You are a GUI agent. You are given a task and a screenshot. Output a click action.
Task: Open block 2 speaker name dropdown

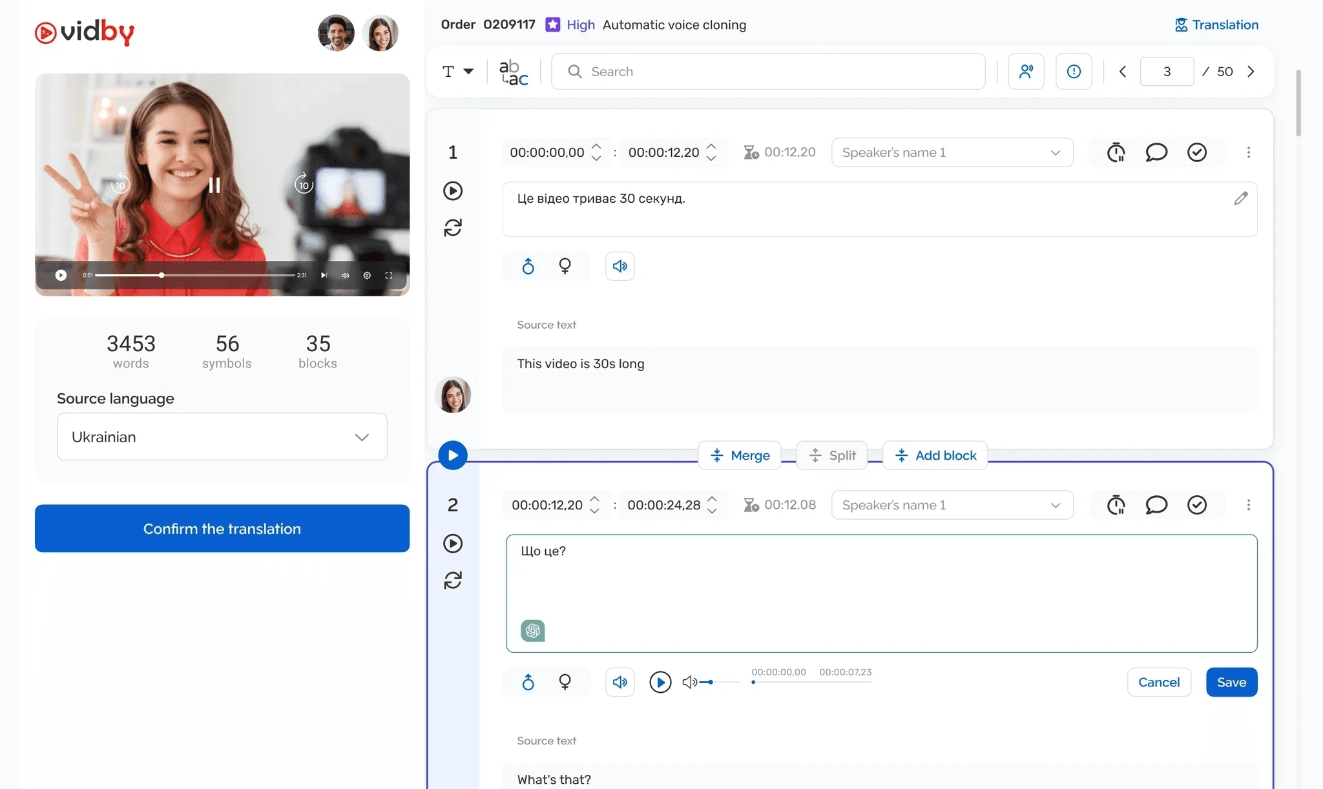(x=952, y=505)
